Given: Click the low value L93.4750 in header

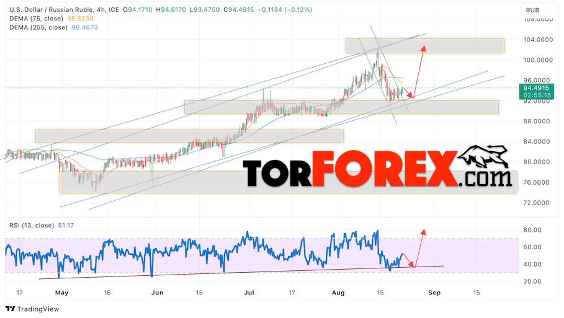Looking at the screenshot, I should click(x=204, y=10).
